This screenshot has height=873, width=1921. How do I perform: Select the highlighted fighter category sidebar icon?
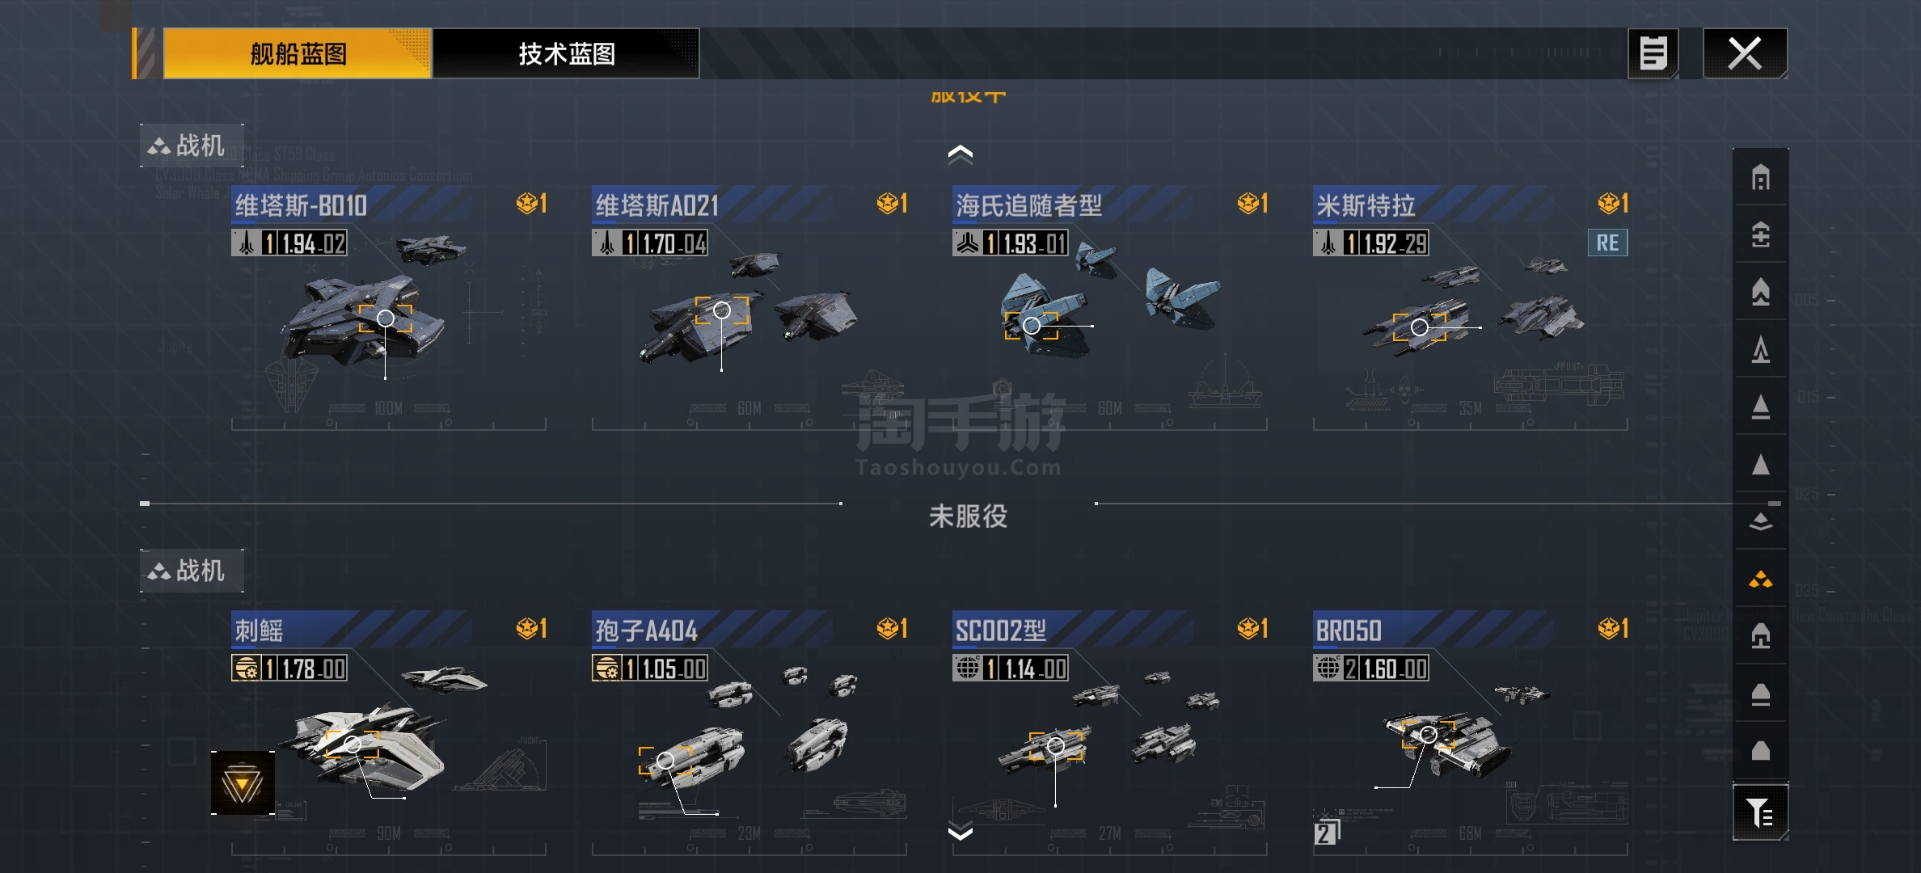click(x=1760, y=579)
